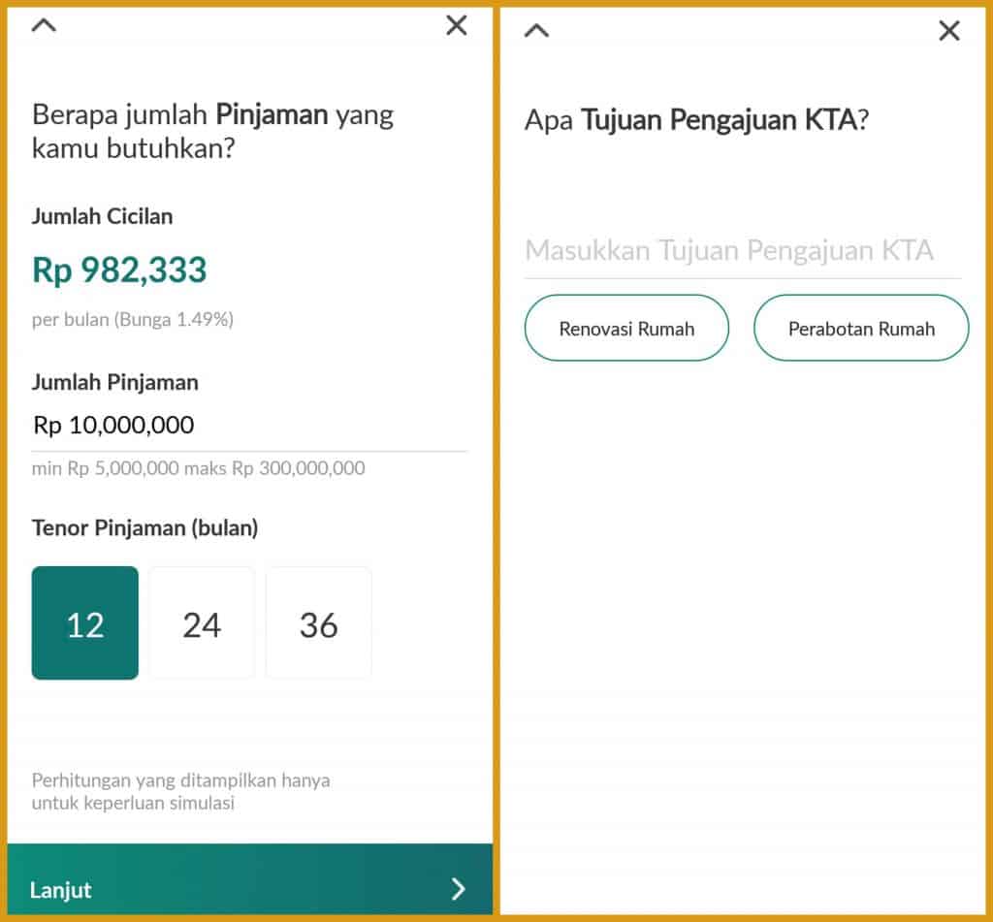
Task: Select the 24 month tenor option
Action: [201, 622]
